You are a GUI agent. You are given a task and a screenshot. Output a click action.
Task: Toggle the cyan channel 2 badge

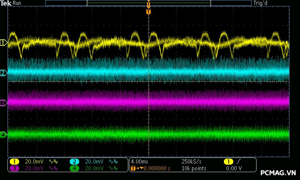coord(74,162)
